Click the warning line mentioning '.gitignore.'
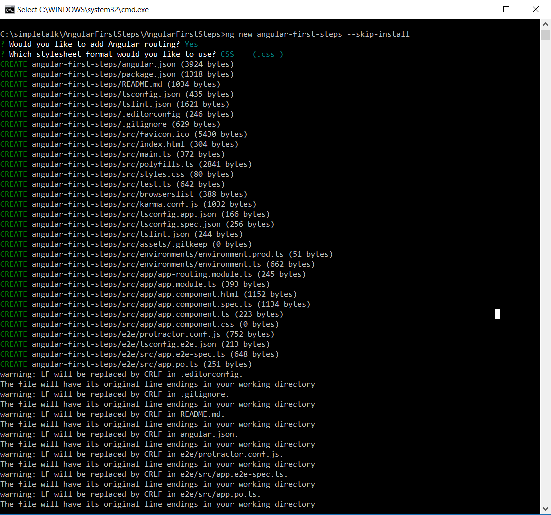The height and width of the screenshot is (515, 551). tap(115, 394)
